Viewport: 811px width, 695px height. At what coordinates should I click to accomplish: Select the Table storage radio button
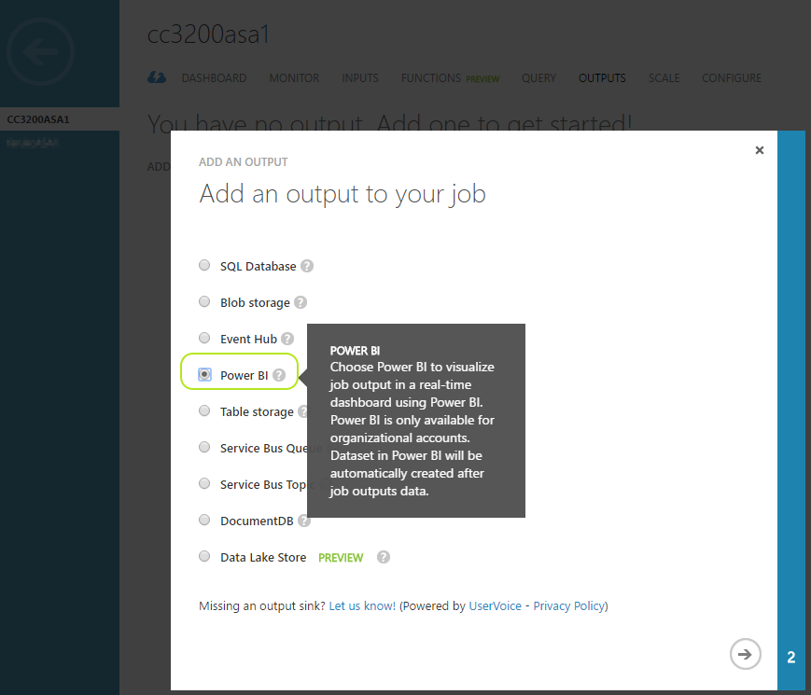coord(204,410)
